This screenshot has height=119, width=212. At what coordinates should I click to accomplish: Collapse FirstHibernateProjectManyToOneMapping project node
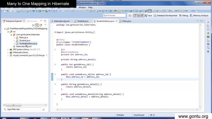pyautogui.click(x=5, y=29)
